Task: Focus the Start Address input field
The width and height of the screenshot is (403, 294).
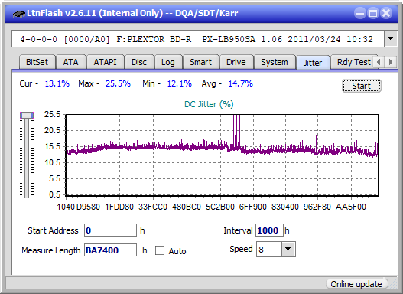Action: pyautogui.click(x=111, y=230)
